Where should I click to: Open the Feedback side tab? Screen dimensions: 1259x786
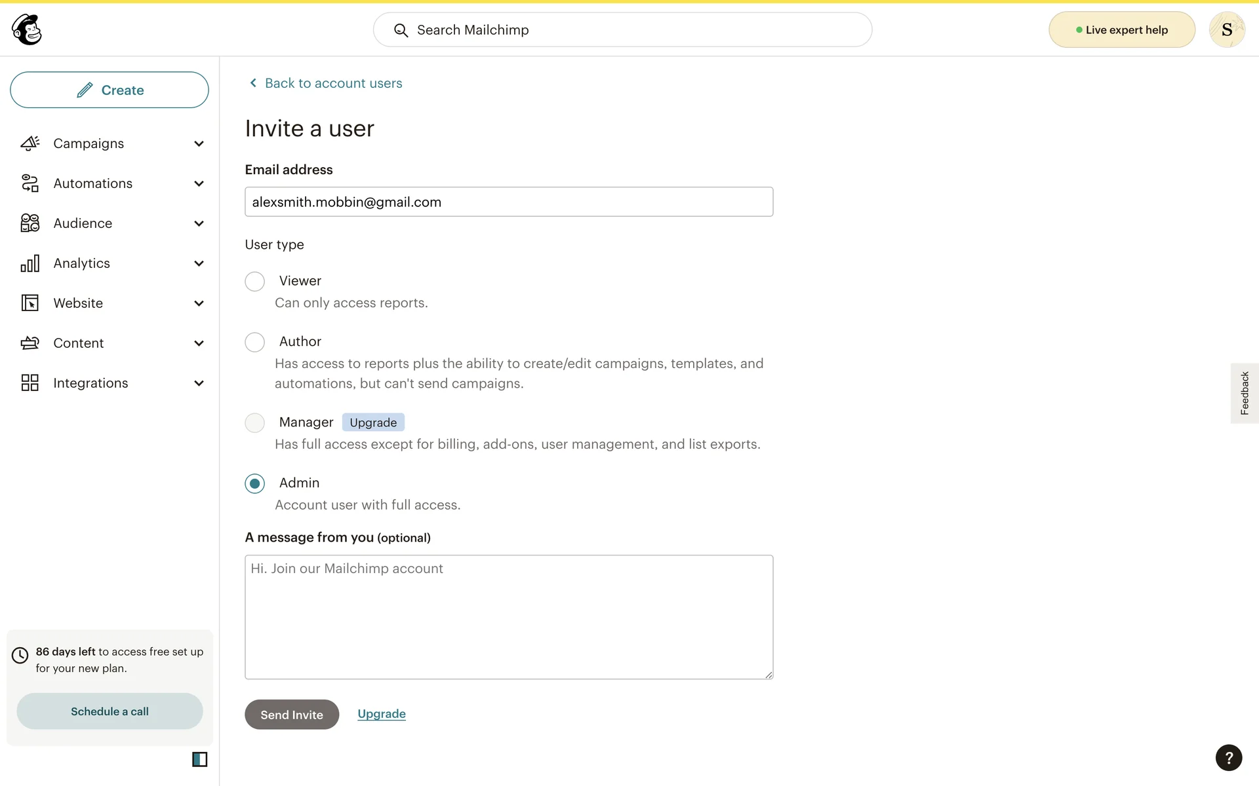click(1244, 393)
